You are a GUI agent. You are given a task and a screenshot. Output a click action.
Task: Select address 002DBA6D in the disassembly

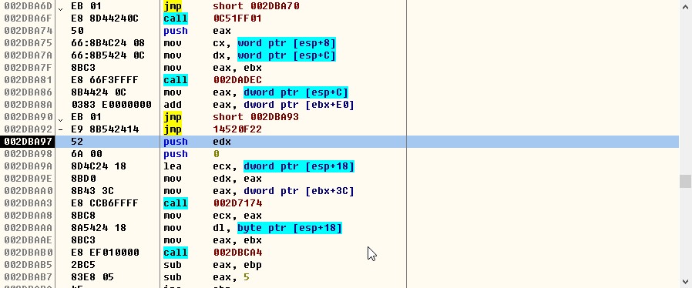pos(29,6)
